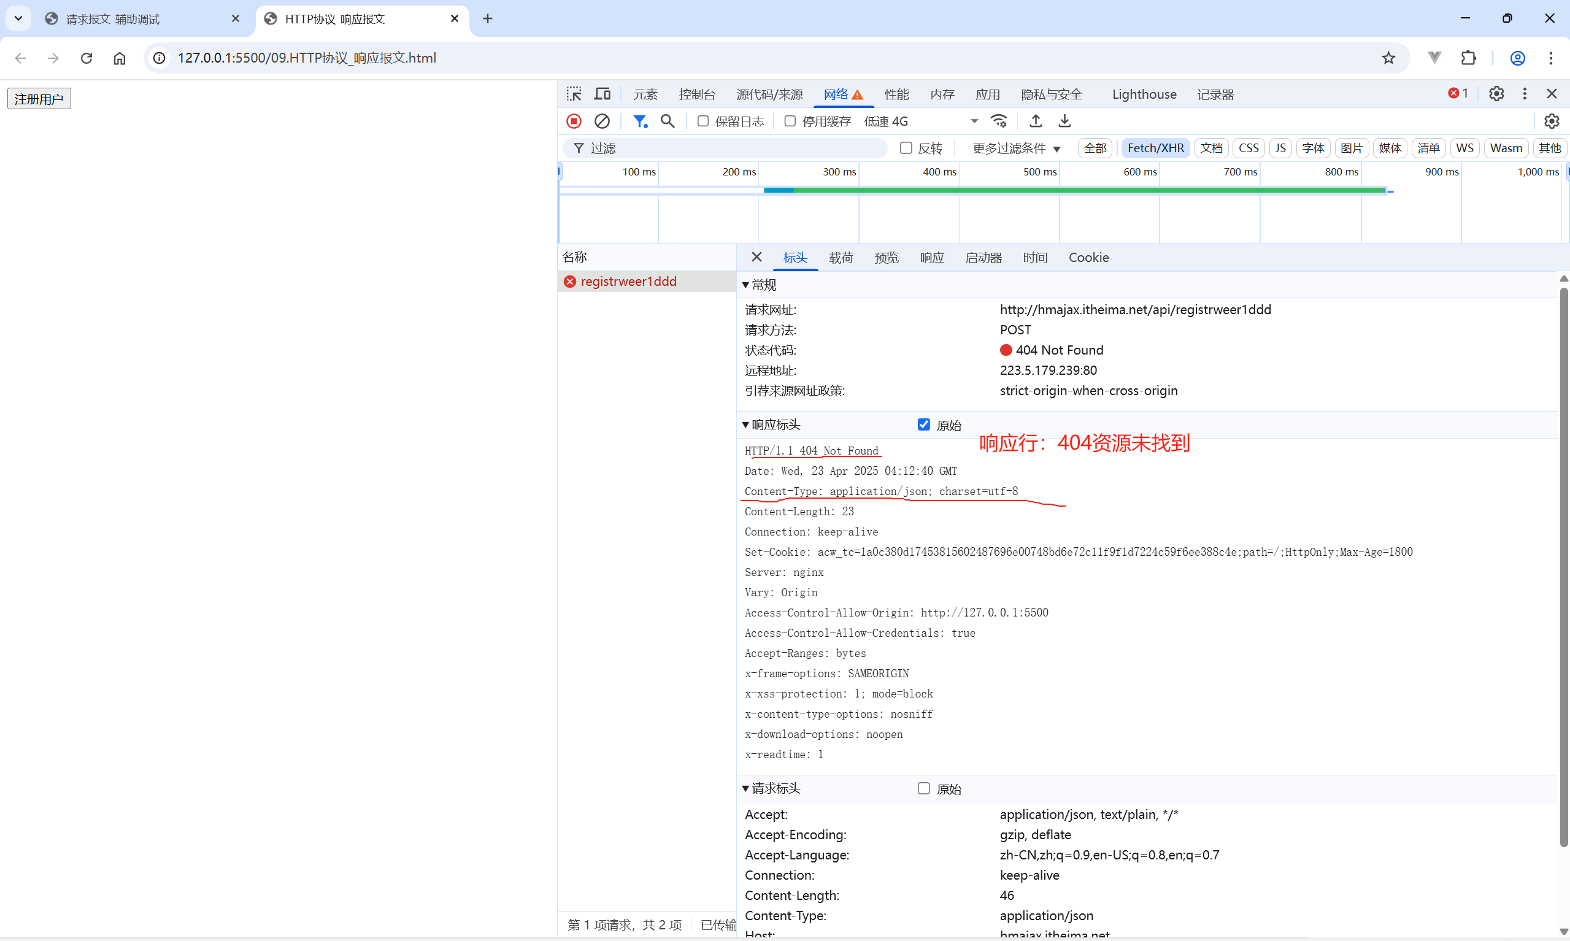Screen dimensions: 1570x941
Task: Expand the 更多过滤条件 dropdown
Action: [1016, 148]
